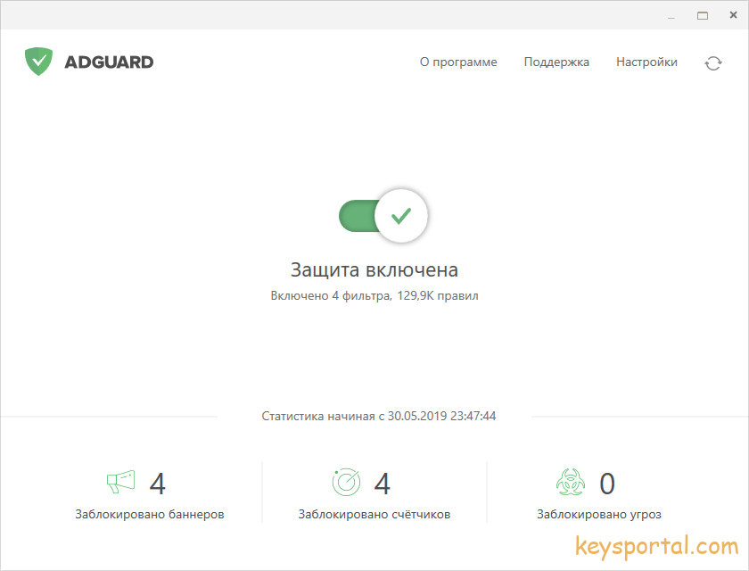Maximize the AdGuard window
This screenshot has width=749, height=571.
(x=703, y=15)
